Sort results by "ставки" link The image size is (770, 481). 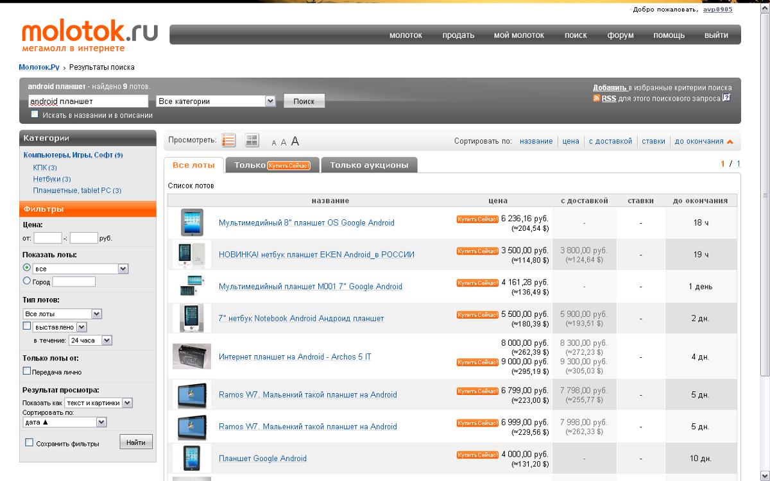[x=653, y=141]
